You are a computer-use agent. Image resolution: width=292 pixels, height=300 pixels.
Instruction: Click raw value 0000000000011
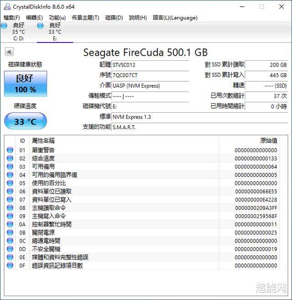[256, 224]
